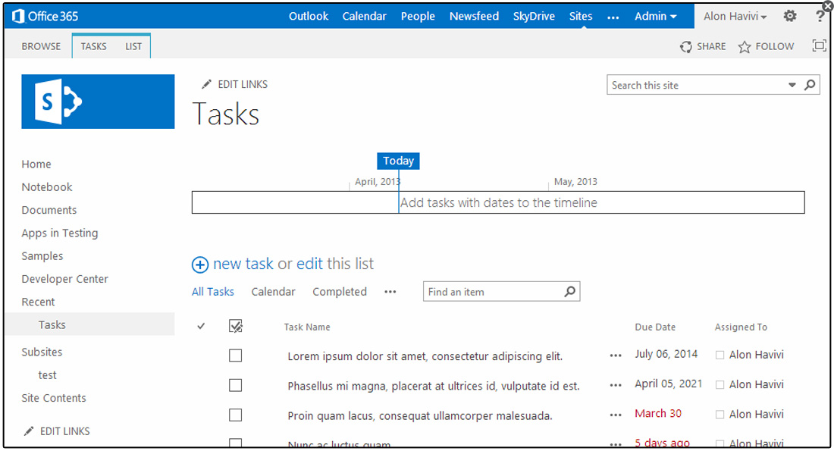The height and width of the screenshot is (451, 834).
Task: Click the new task link
Action: [243, 264]
